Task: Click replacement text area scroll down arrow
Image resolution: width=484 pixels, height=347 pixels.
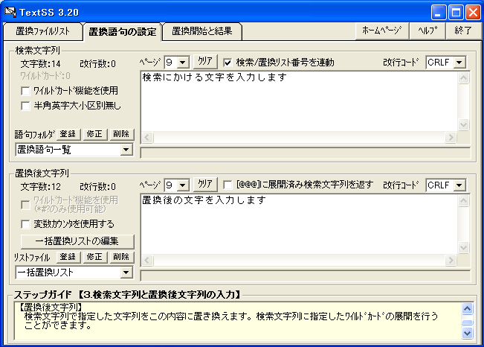Action: (464, 248)
